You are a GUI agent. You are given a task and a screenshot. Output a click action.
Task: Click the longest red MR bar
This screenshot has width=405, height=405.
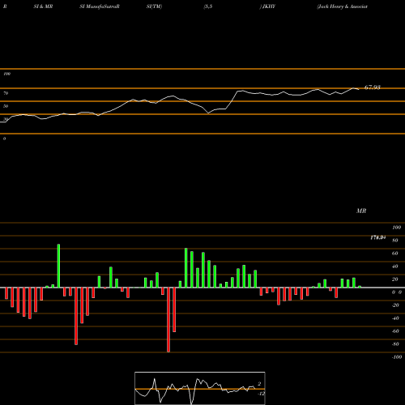(x=168, y=320)
